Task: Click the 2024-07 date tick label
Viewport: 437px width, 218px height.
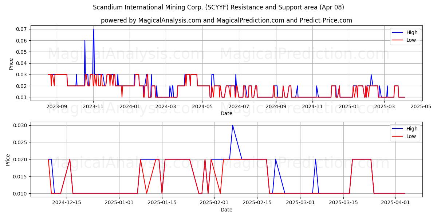Action: pos(239,106)
